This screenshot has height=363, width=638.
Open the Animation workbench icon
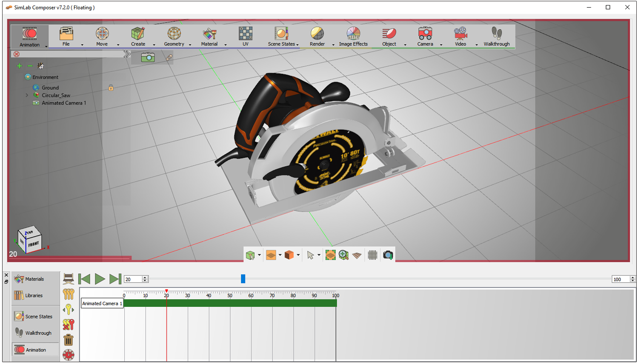click(x=29, y=34)
